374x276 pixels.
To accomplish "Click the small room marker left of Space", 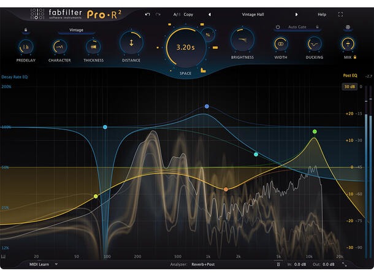I will pyautogui.click(x=158, y=47).
